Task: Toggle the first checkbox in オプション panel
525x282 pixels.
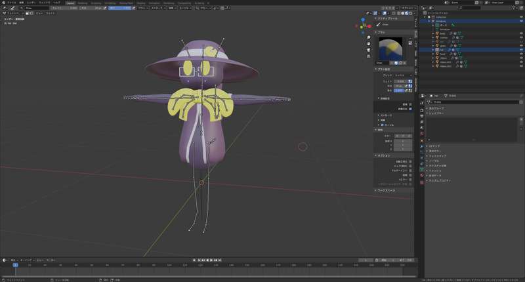Action: (410, 161)
